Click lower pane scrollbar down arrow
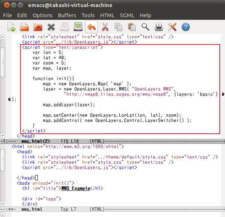Image resolution: width=225 pixels, height=217 pixels. point(3,204)
